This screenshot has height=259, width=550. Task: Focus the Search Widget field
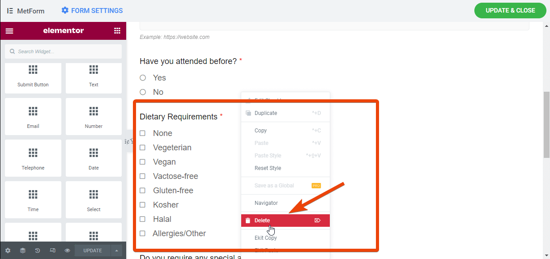[x=63, y=51]
